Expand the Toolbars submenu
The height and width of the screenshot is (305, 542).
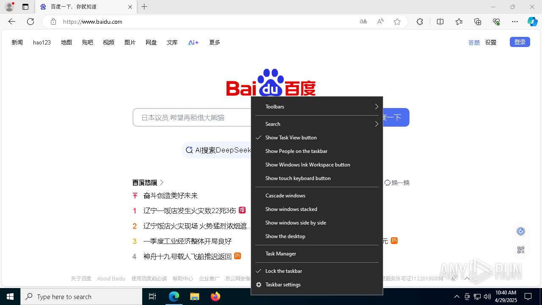coord(317,107)
